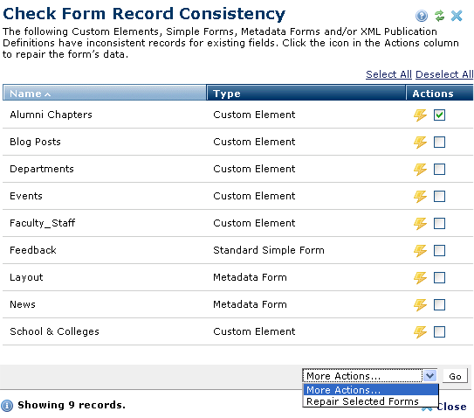Click the Select All link

tap(388, 74)
